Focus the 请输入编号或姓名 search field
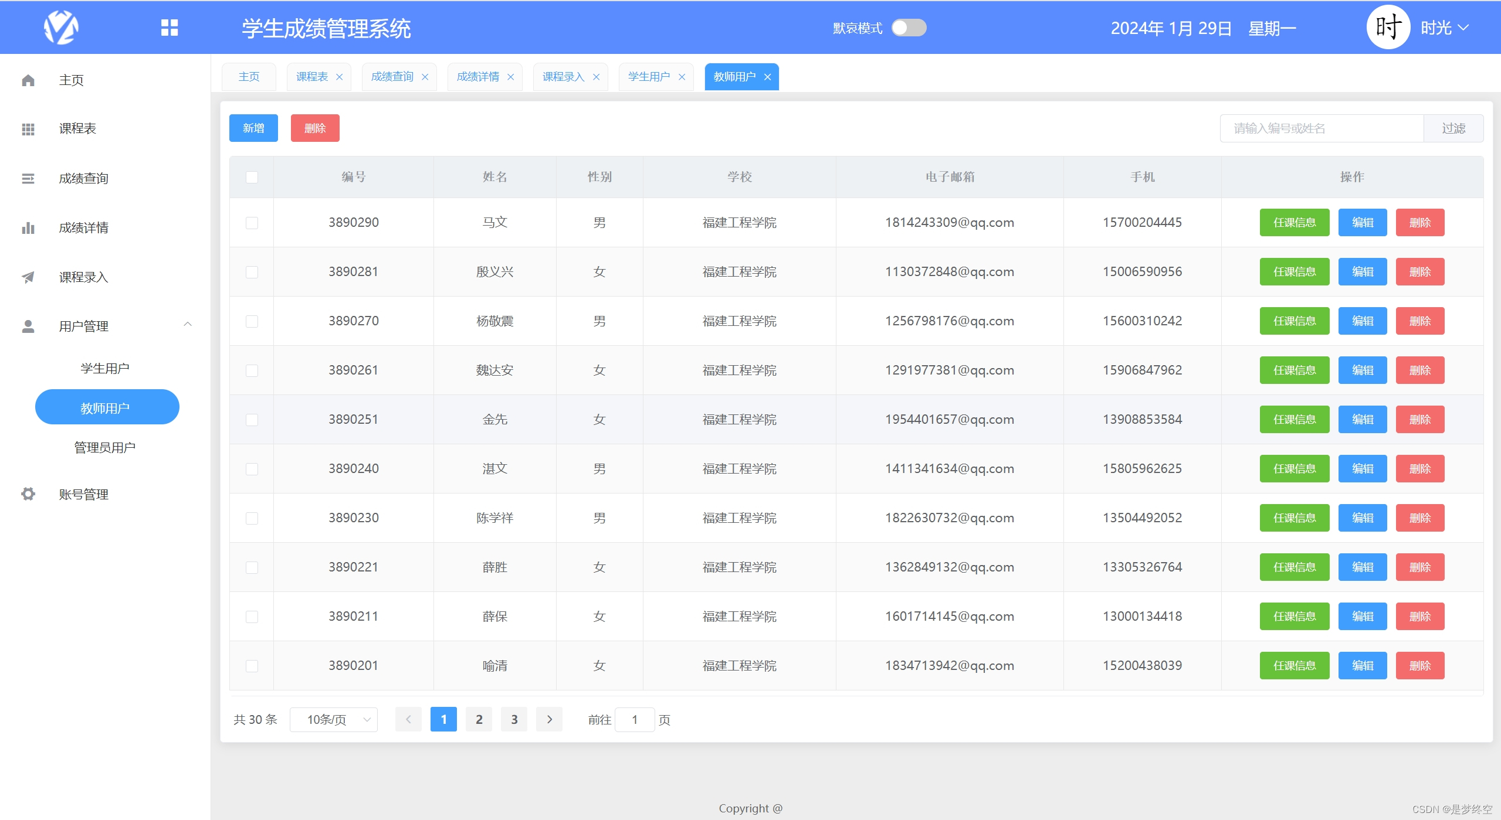 click(x=1322, y=128)
